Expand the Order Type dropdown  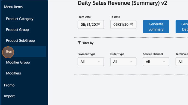click(x=123, y=62)
